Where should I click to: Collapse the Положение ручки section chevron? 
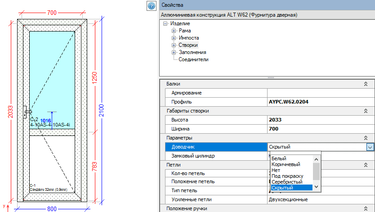366,208
